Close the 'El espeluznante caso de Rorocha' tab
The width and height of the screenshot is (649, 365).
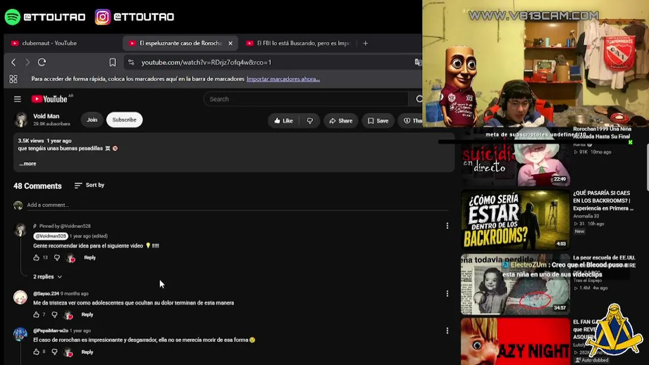[230, 43]
